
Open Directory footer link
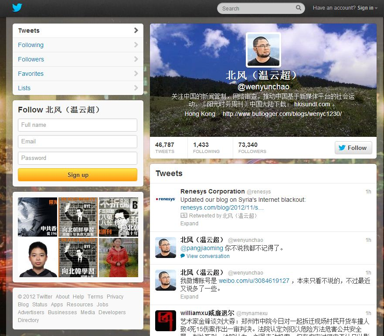[28, 320]
